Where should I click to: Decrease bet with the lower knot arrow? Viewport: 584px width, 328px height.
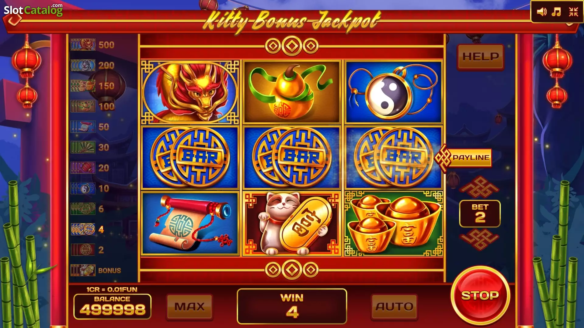480,239
